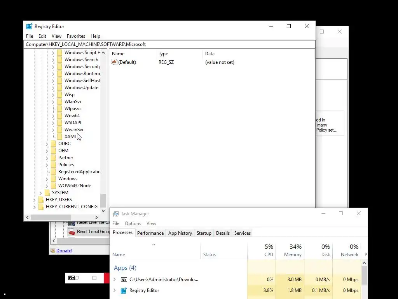Expand the WlanSvc tree node
Screen dimensions: 398x299
[x=53, y=102]
